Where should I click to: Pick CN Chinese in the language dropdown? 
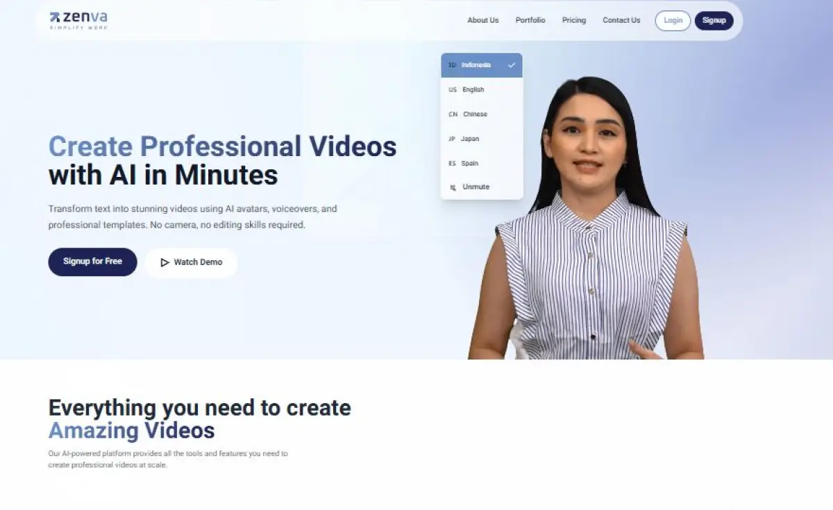[x=475, y=114]
